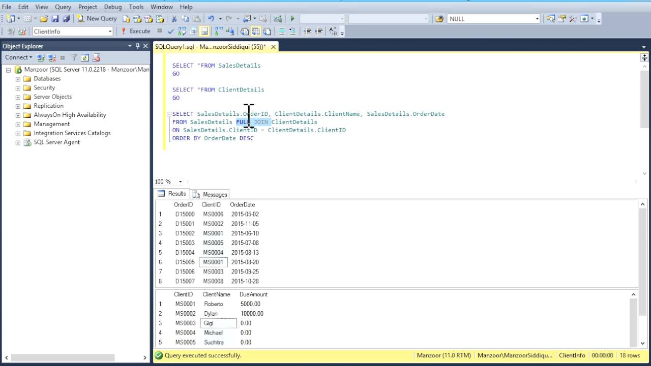
Task: Click the Change Connection icon
Action: (x=21, y=32)
